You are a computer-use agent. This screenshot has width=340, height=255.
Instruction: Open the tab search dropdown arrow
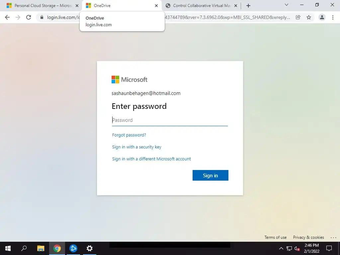coord(287,5)
